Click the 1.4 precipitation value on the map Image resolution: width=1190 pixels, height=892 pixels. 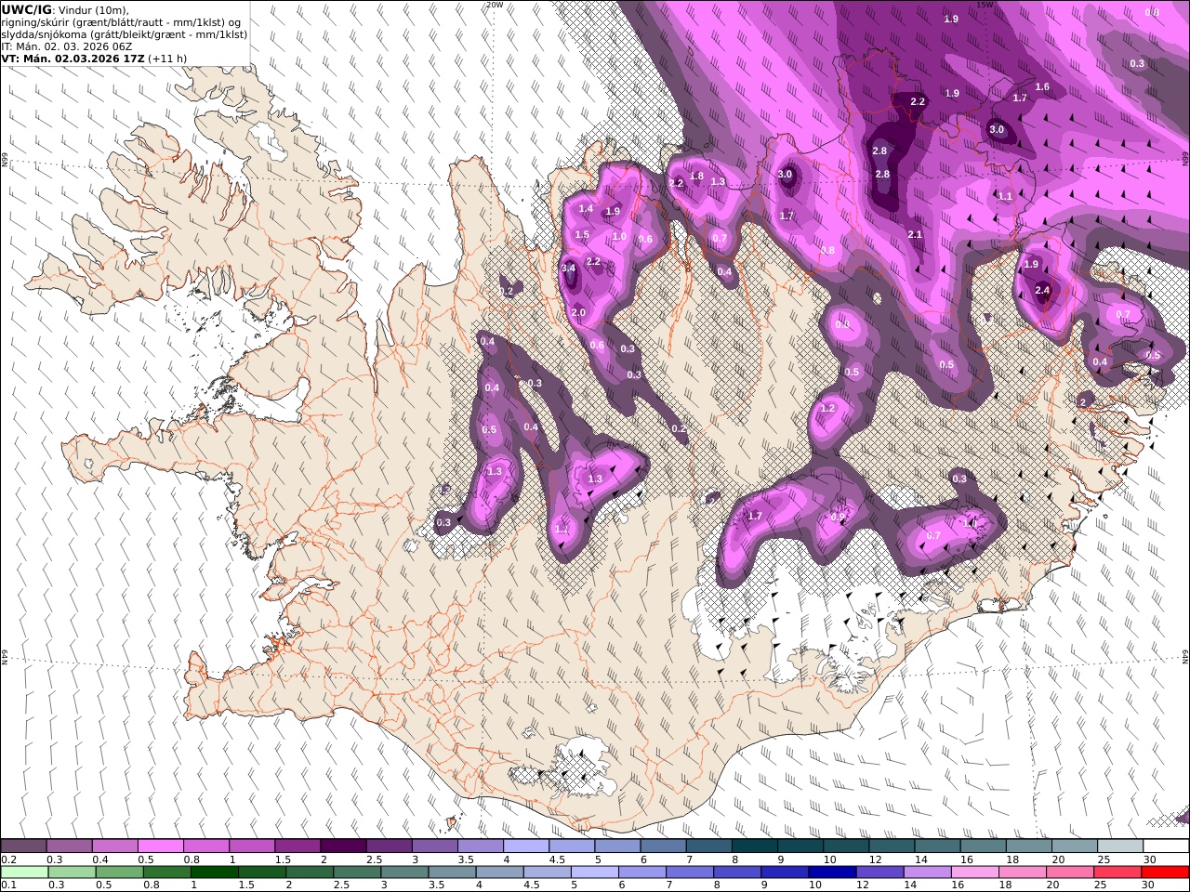(586, 210)
